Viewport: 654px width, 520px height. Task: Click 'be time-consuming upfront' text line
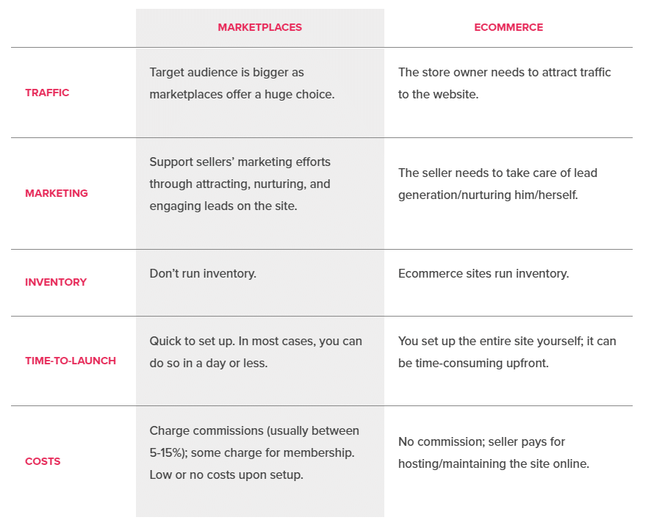(473, 364)
